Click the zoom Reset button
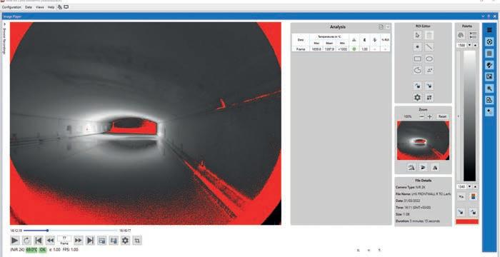 (442, 116)
